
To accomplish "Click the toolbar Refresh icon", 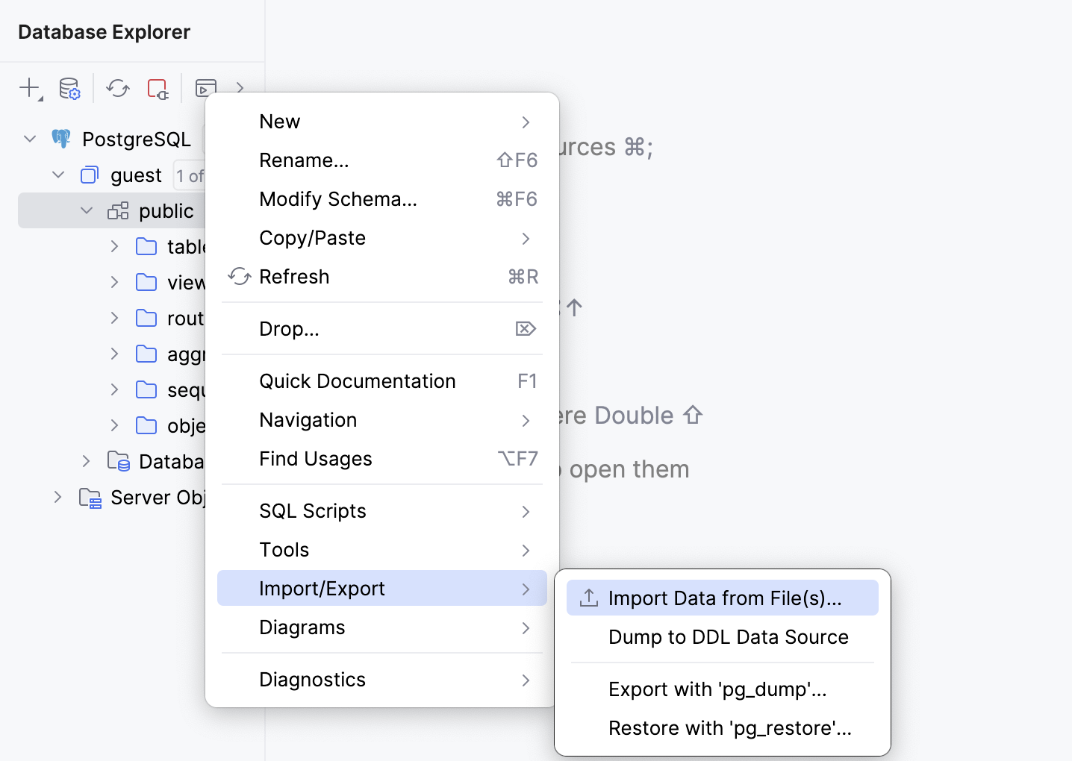I will tap(117, 88).
